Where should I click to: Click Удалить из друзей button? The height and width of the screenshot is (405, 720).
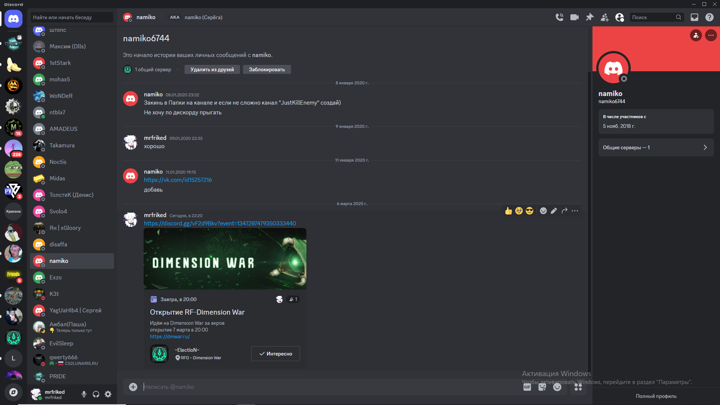(x=212, y=69)
